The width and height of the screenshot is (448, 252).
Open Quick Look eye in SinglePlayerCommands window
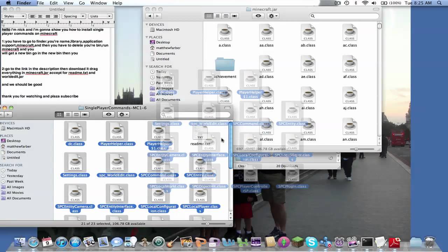tap(108, 114)
